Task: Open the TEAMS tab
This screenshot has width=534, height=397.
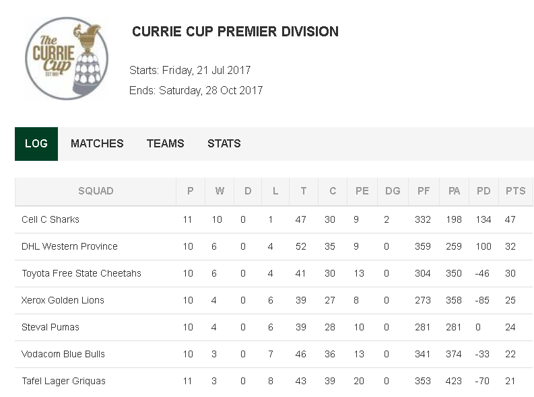Action: click(x=166, y=143)
